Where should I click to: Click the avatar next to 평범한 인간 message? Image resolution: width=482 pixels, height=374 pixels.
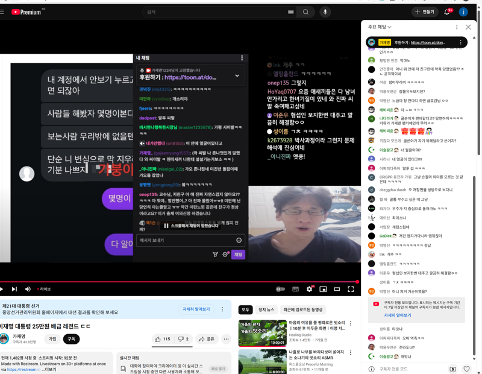click(372, 60)
